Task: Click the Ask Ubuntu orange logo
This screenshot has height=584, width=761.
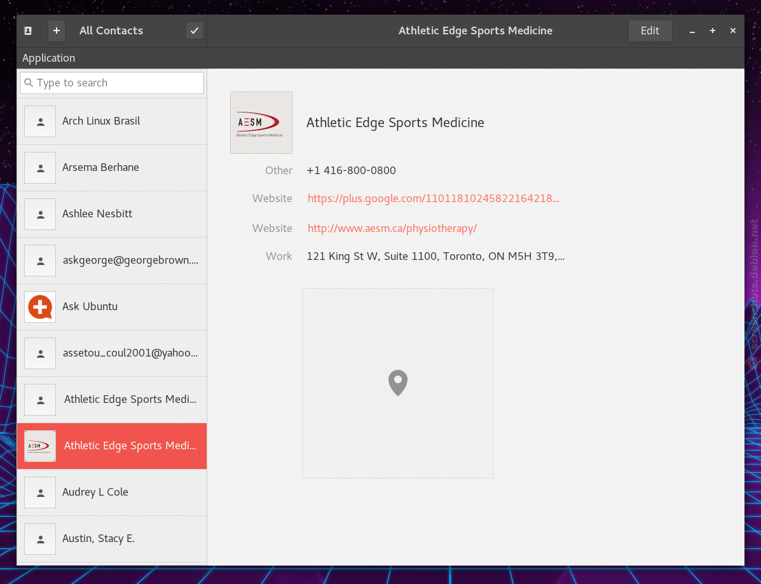Action: coord(40,307)
